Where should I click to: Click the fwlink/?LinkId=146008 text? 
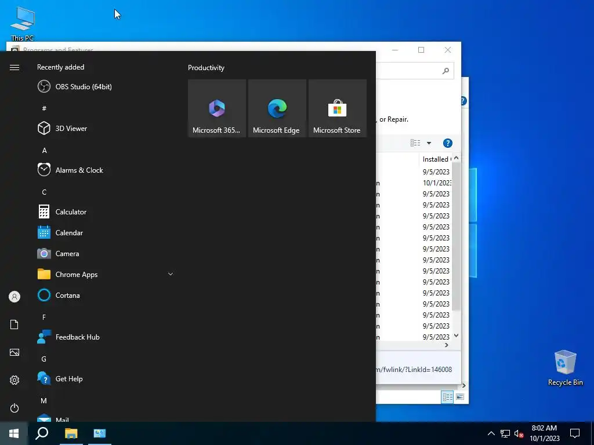point(414,369)
